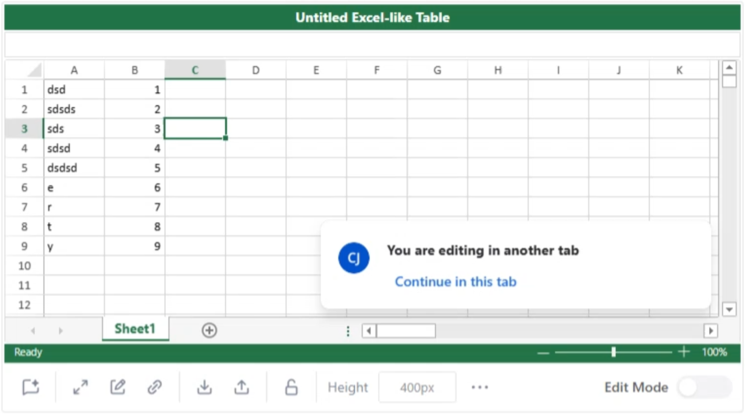Click the horizontal scrollbar right arrow
745x414 pixels.
coord(711,331)
